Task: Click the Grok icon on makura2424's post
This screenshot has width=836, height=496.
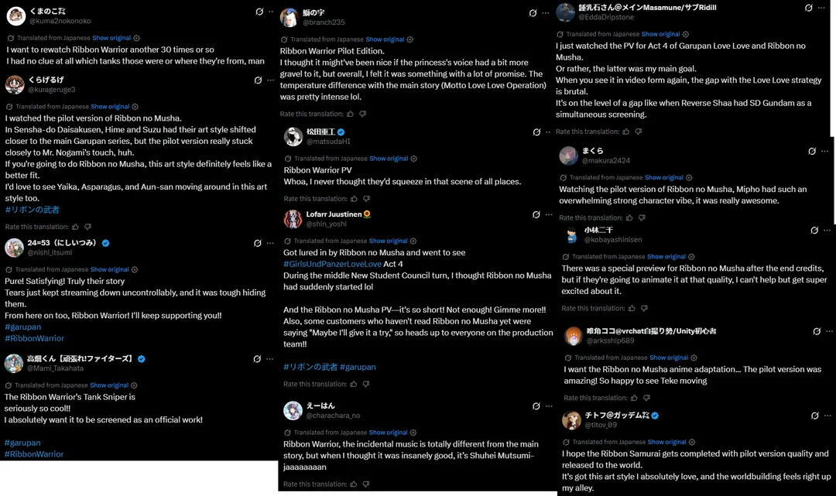Action: pos(812,152)
